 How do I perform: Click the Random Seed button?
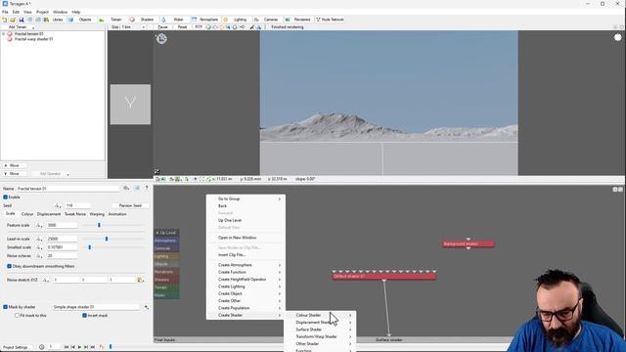point(130,205)
